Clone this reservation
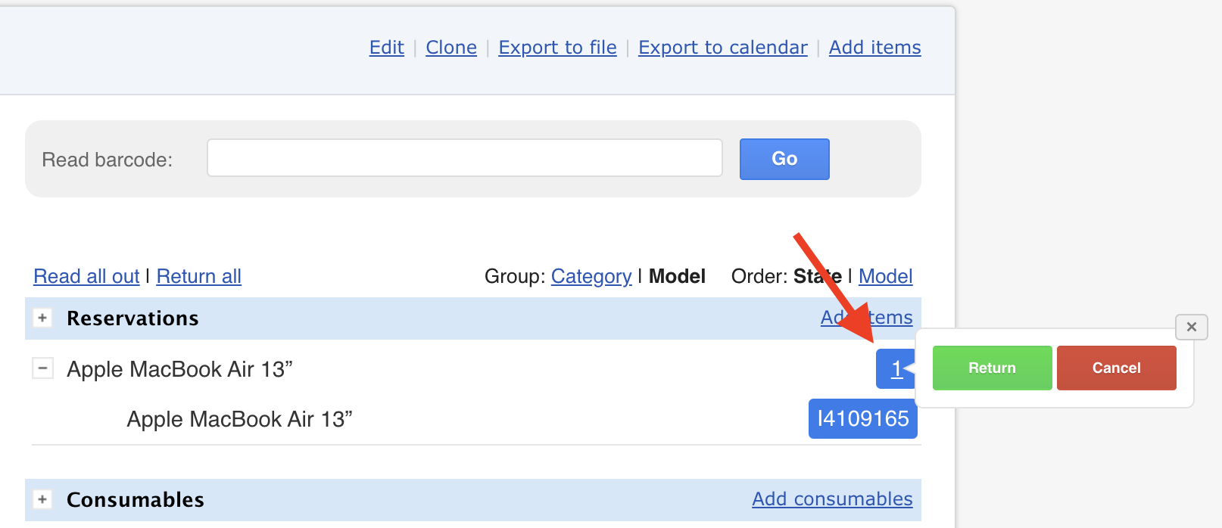The image size is (1222, 528). (451, 48)
